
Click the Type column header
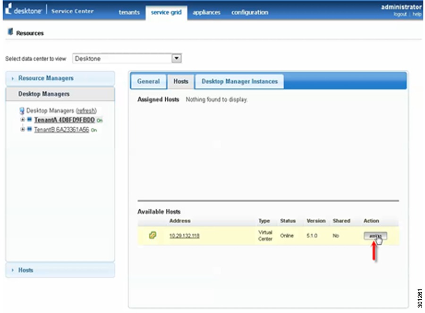pyautogui.click(x=264, y=221)
